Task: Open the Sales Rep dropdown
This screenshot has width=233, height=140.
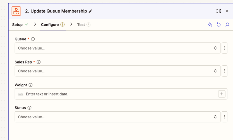Action: (x=117, y=71)
